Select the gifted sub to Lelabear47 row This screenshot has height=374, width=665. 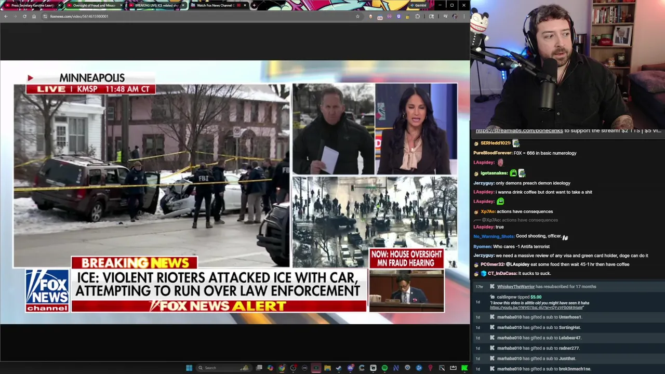tap(569, 338)
